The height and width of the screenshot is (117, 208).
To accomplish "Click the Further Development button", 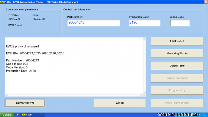I will (x=177, y=103).
